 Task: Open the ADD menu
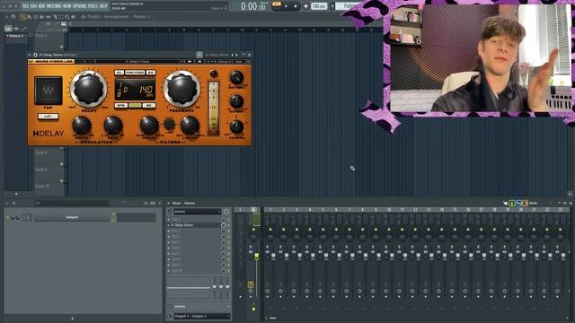coord(41,6)
